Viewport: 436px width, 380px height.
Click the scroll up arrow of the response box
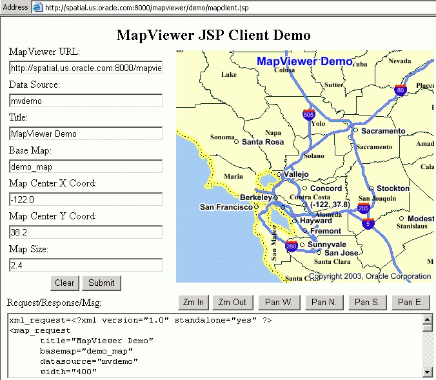tap(428, 319)
